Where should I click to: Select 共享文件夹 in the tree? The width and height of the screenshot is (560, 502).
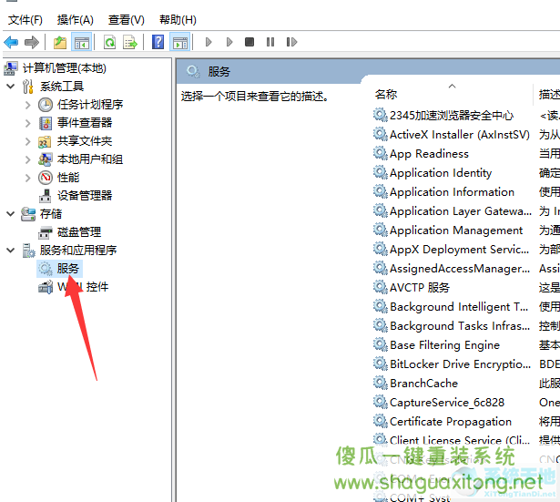[x=85, y=141]
